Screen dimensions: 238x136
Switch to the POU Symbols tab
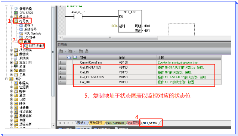coord(115,123)
